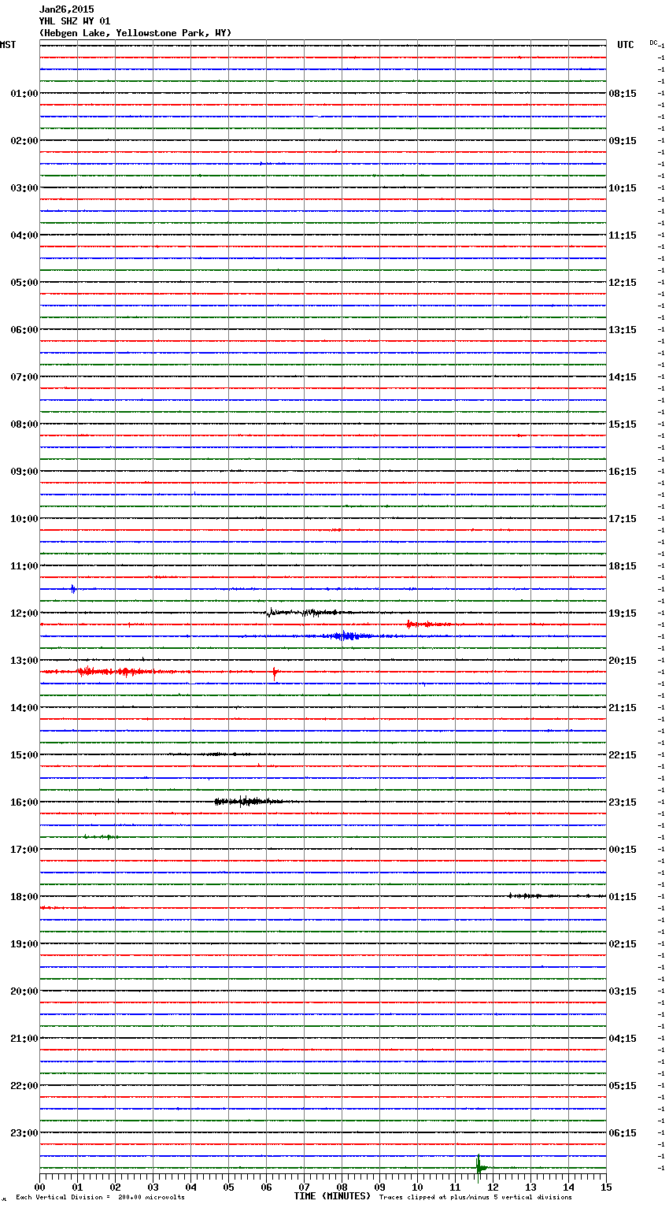Select the 11:00 MST row label

24,566
